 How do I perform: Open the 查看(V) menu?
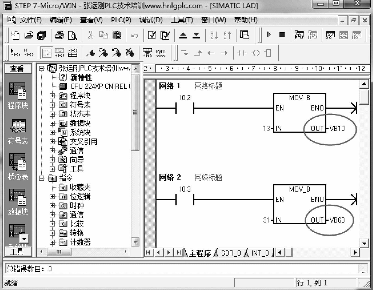(91, 20)
